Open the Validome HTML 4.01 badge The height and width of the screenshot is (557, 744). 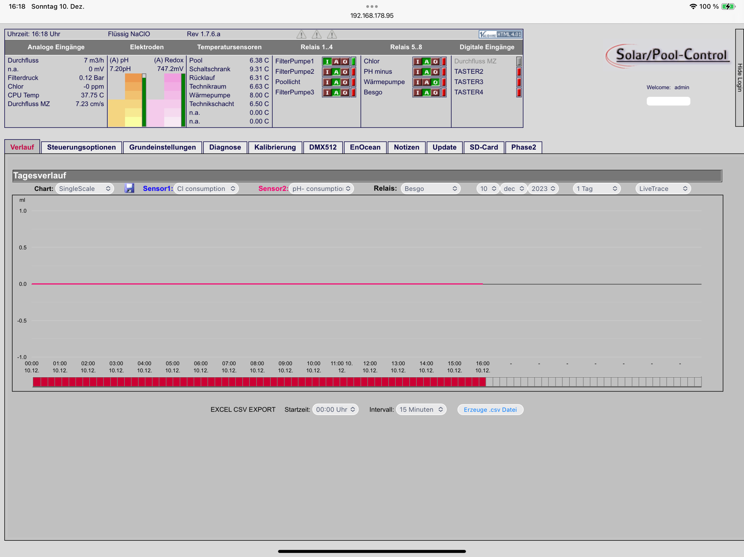click(500, 34)
